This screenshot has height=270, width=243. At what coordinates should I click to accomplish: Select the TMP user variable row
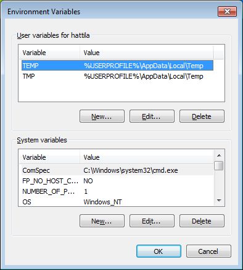(x=117, y=76)
